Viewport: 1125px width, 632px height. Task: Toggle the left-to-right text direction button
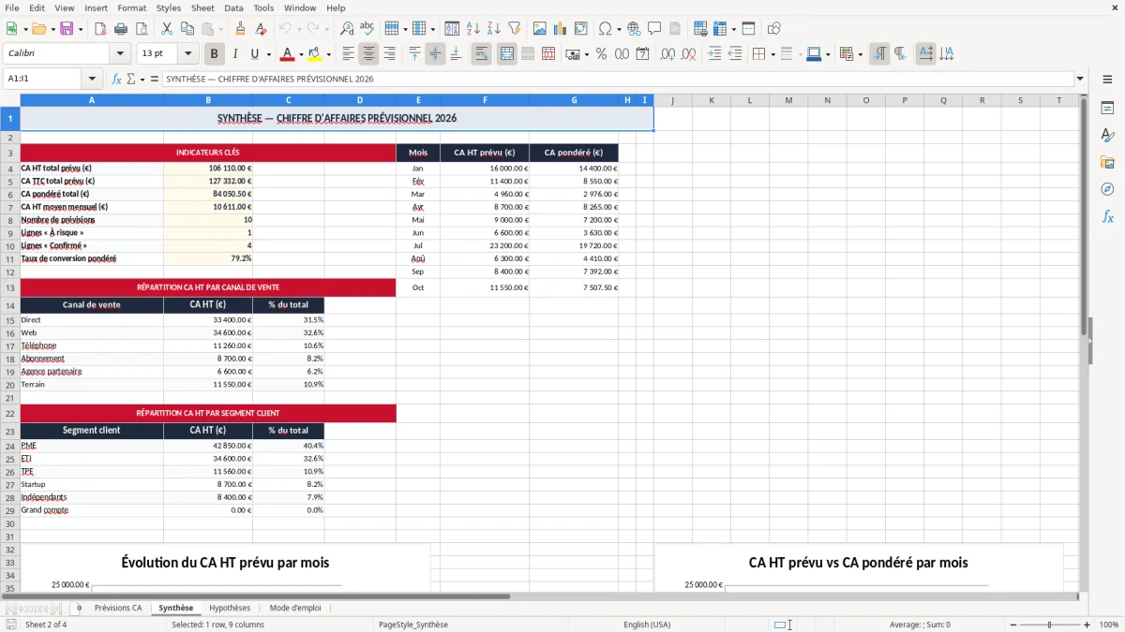879,54
